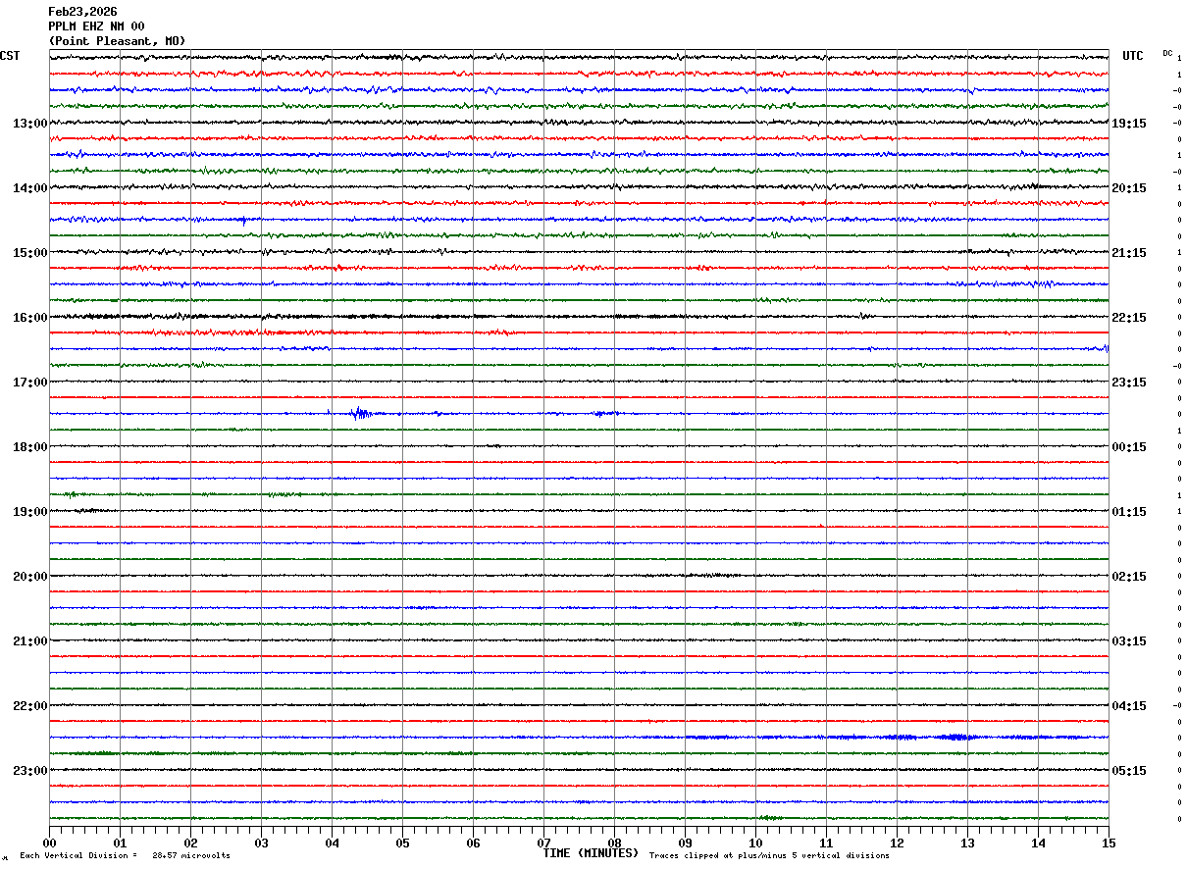Image resolution: width=1187 pixels, height=869 pixels.
Task: Click minute tick label "12" on the time axis
Action: click(x=898, y=843)
